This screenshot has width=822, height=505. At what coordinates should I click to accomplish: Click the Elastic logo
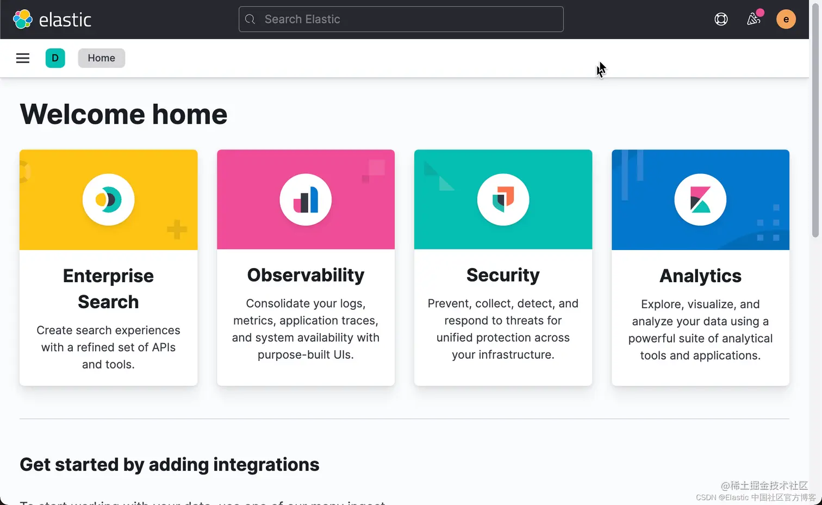tap(52, 20)
